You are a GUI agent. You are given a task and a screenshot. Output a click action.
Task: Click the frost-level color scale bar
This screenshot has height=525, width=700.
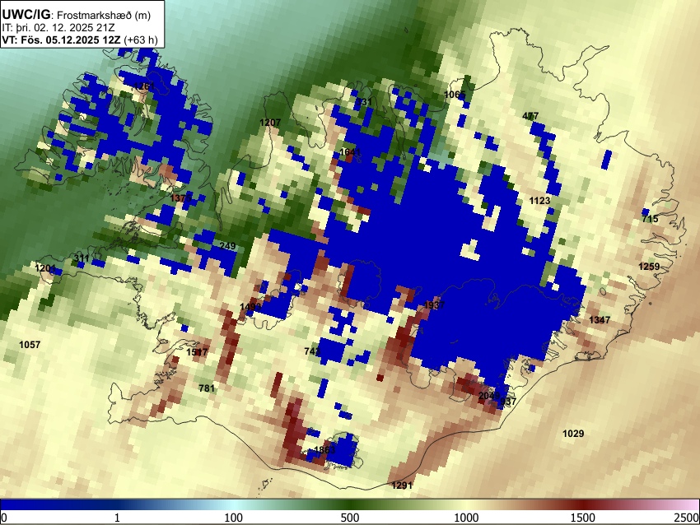click(x=350, y=505)
